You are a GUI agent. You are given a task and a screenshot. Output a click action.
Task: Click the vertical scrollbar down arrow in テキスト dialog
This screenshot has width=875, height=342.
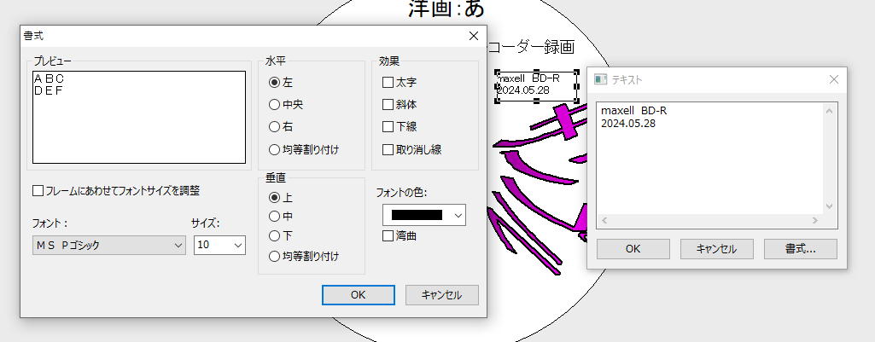click(x=829, y=207)
